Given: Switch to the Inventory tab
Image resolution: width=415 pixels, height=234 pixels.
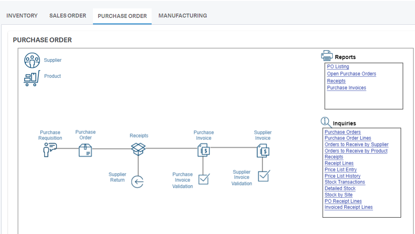Looking at the screenshot, I should pyautogui.click(x=22, y=16).
